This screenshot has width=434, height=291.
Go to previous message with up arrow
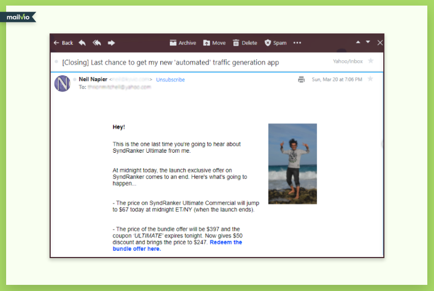tap(358, 42)
